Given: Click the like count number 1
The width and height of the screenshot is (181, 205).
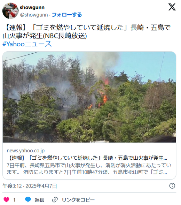Looking at the screenshot, I should [x=14, y=200].
